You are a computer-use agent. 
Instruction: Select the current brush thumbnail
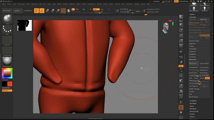[x=7, y=19]
